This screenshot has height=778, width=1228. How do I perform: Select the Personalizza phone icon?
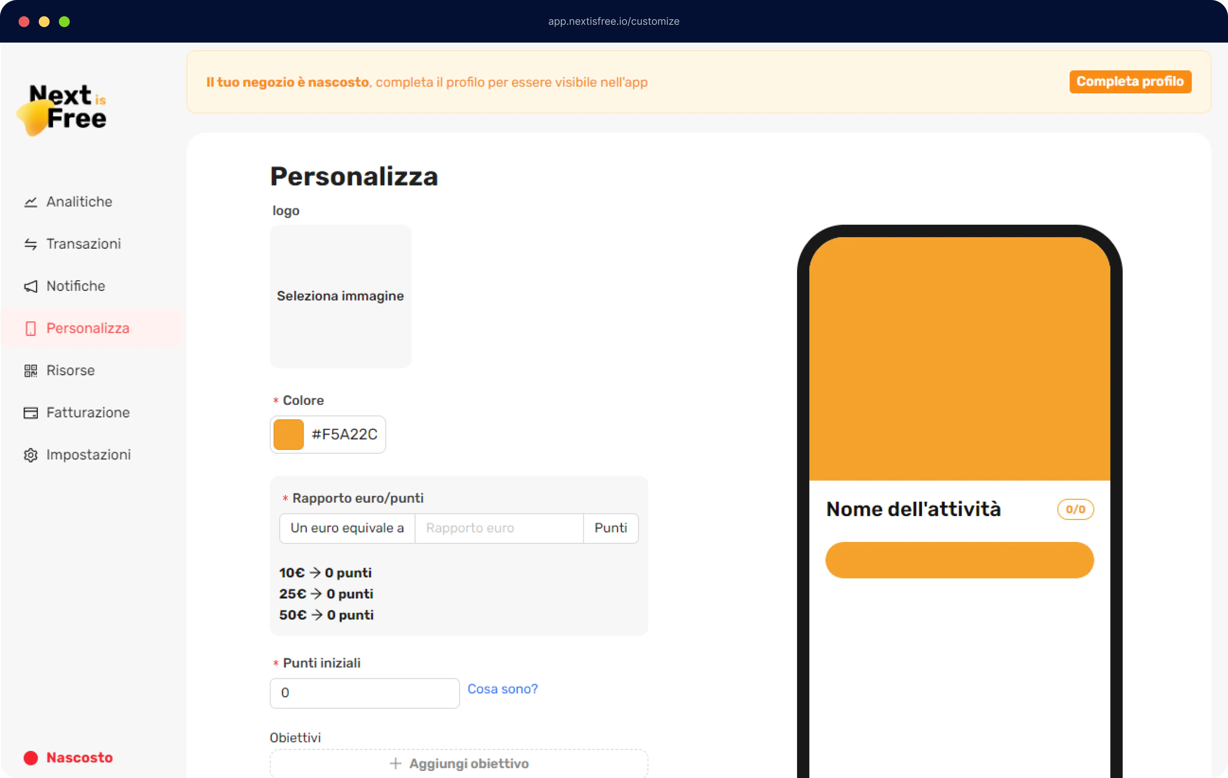(30, 328)
